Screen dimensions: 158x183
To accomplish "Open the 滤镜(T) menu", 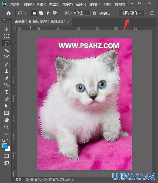I will (x=94, y=4).
